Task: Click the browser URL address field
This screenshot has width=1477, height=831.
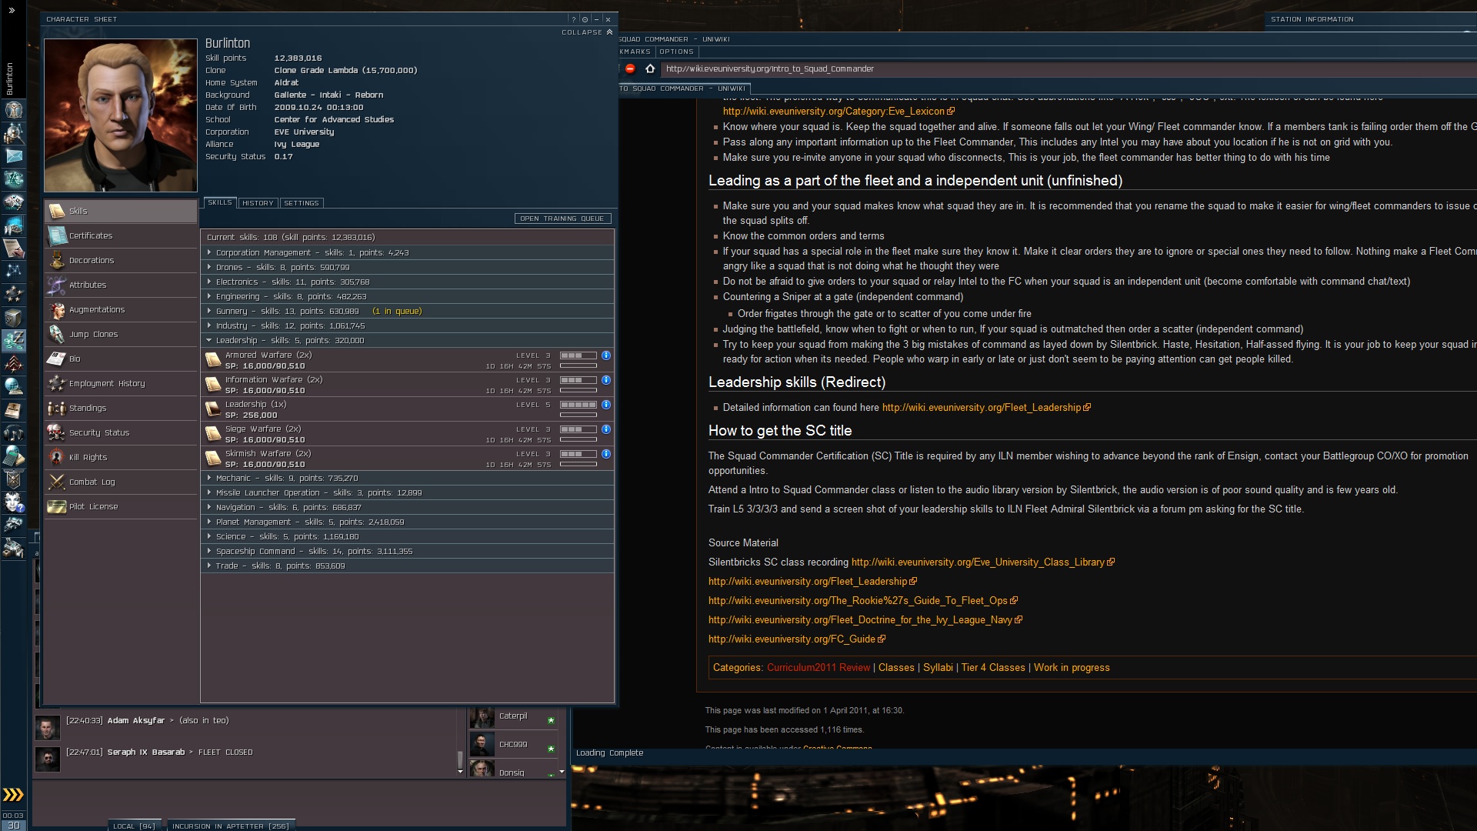Action: point(923,69)
